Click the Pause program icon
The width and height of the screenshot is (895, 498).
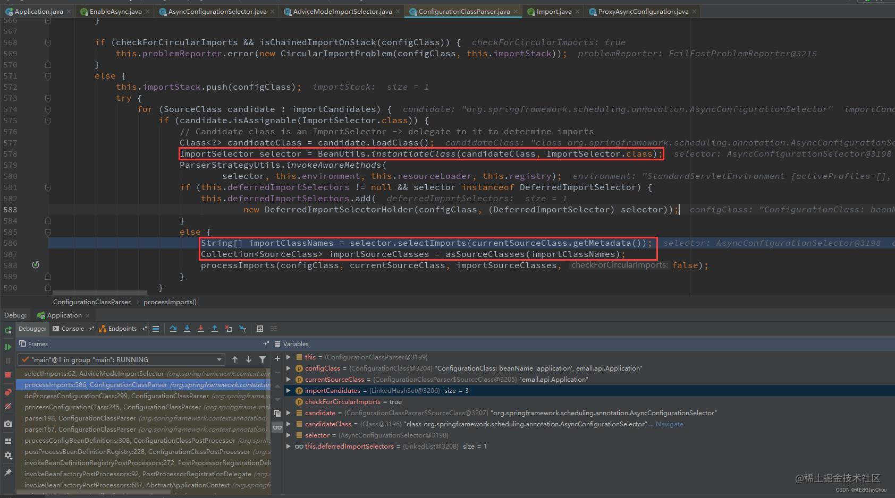(x=8, y=360)
